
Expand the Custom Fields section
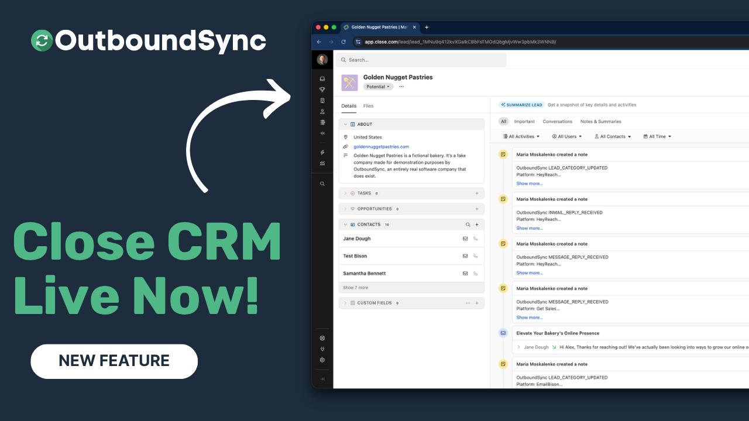click(346, 303)
